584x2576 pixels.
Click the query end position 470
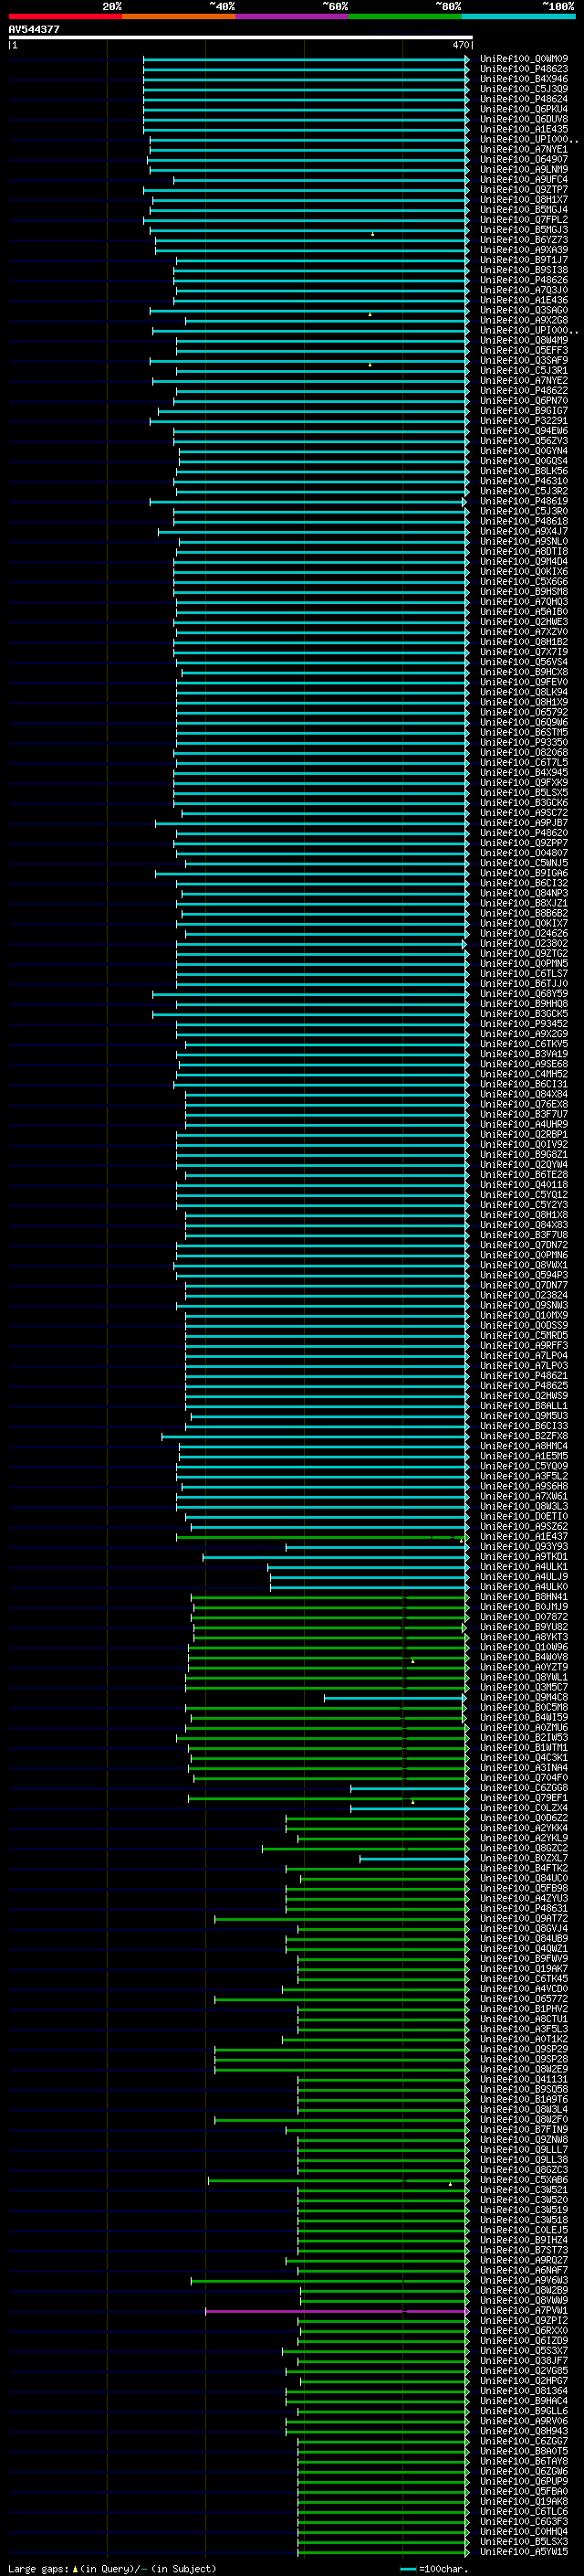click(461, 45)
